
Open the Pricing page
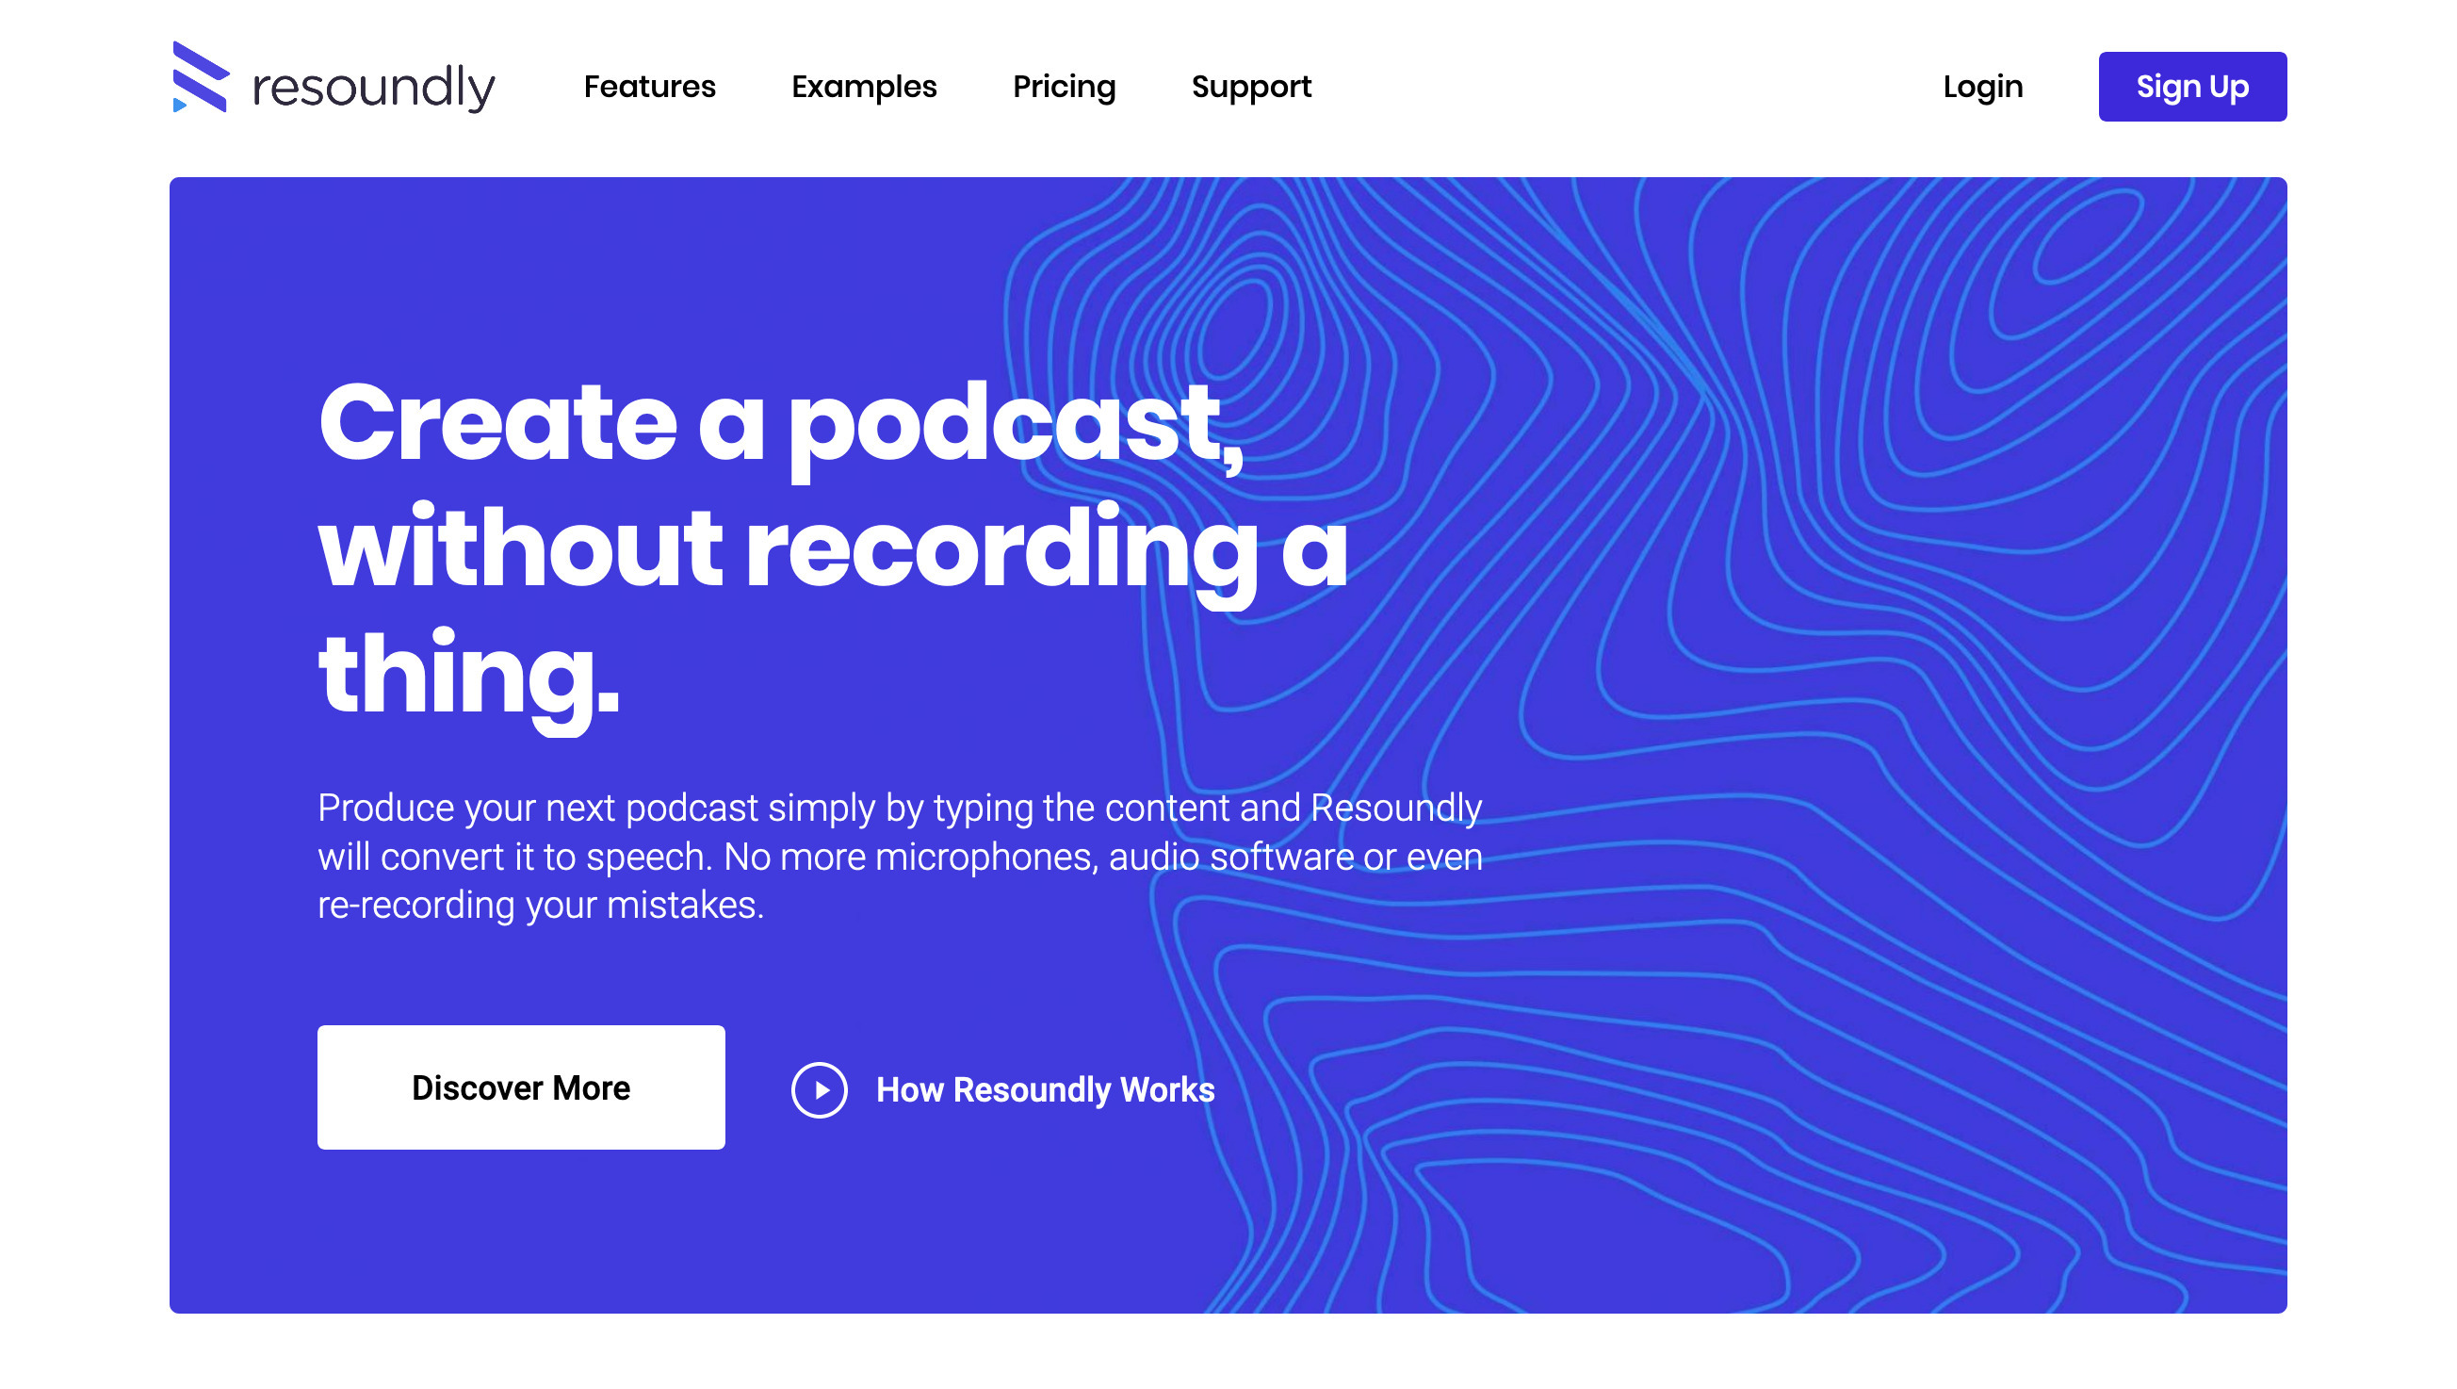click(1065, 87)
